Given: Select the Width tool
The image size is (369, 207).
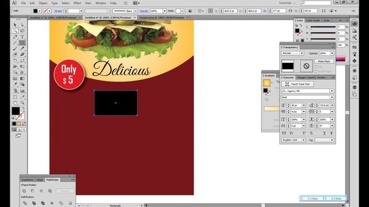Looking at the screenshot, I should coord(15,67).
